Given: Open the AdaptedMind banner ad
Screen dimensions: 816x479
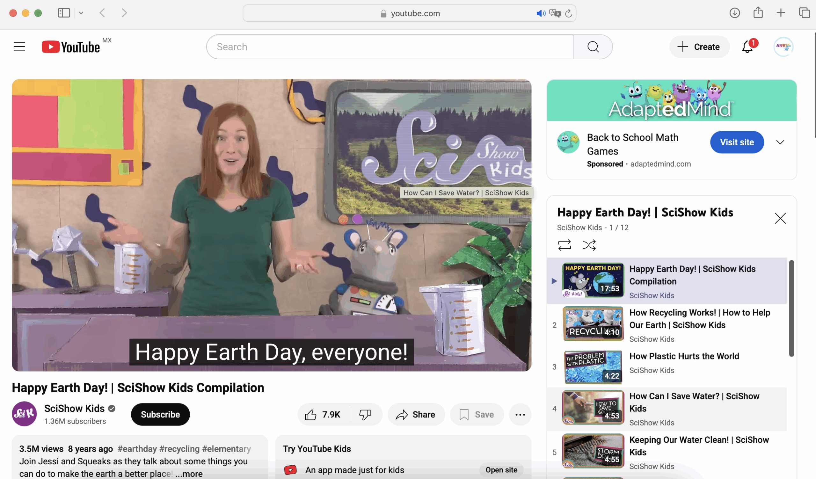Looking at the screenshot, I should 672,100.
